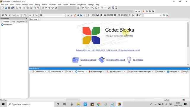Click the Replace toolbar icon
Screen dimensions: 190x107
click(x=38, y=8)
